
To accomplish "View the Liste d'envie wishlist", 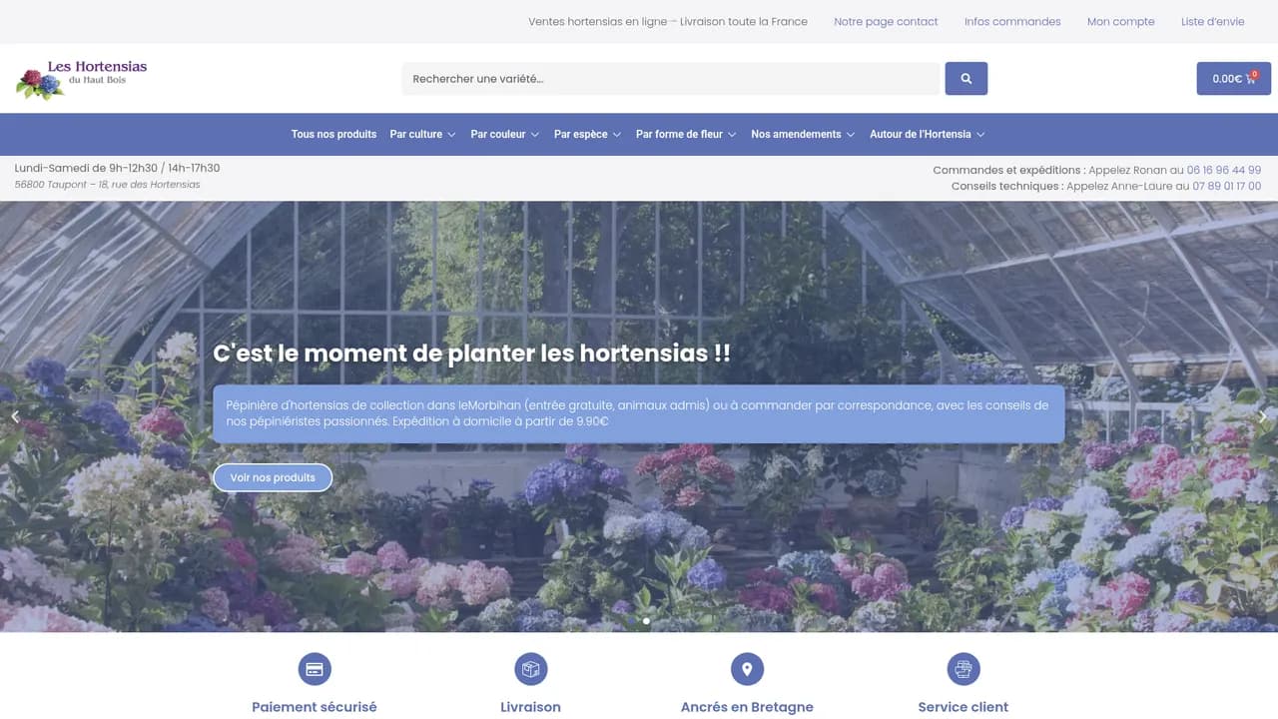I will click(1212, 22).
